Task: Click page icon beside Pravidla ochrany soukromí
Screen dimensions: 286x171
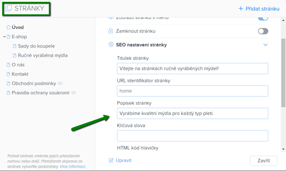Action: point(8,93)
